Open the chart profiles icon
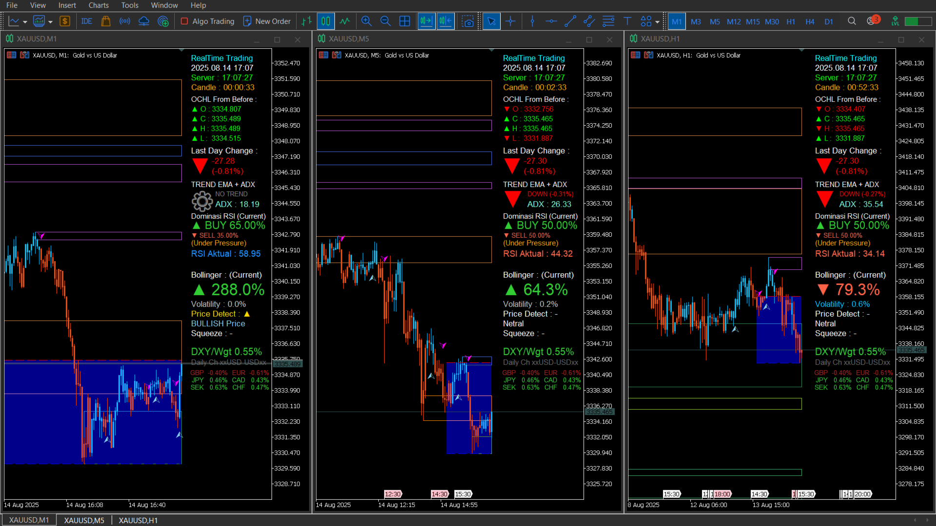This screenshot has width=936, height=526. click(x=39, y=21)
